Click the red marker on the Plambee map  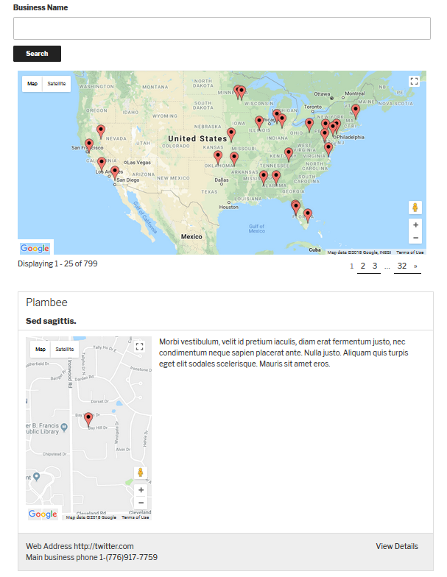click(x=88, y=419)
